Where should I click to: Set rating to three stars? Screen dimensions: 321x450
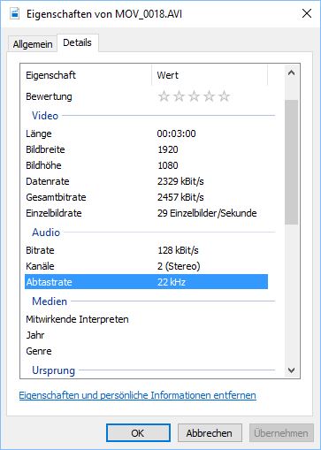(194, 96)
